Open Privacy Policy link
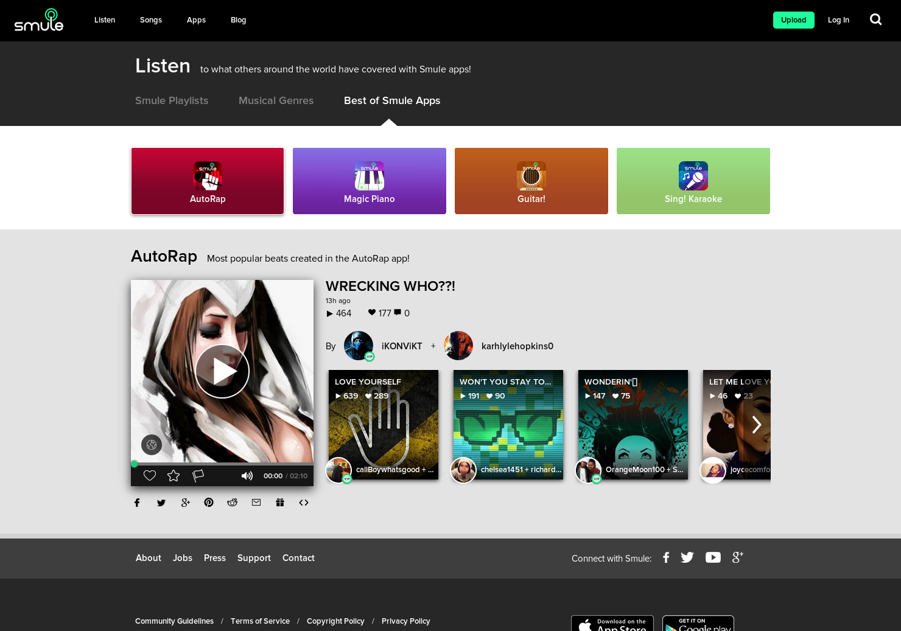 point(406,621)
